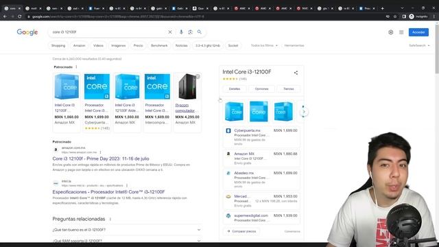Select the 3.3-4.3 ghz 12mb chip
The height and width of the screenshot is (247, 439).
tap(208, 45)
